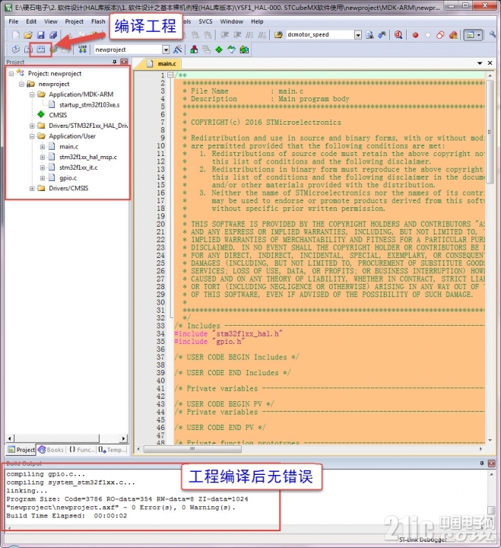501x548 pixels.
Task: Click the Window layout button
Action: (471, 35)
